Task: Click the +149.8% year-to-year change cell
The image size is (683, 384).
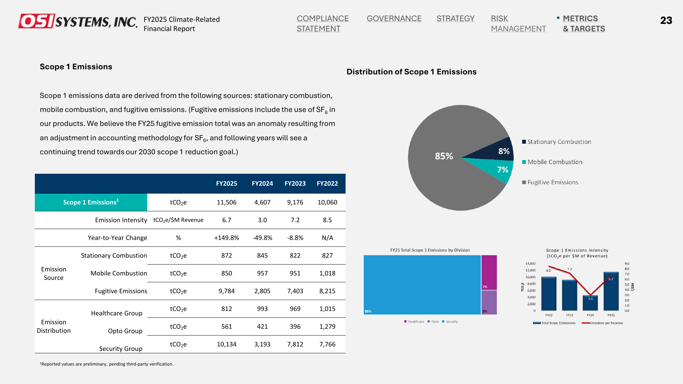Action: tap(226, 238)
